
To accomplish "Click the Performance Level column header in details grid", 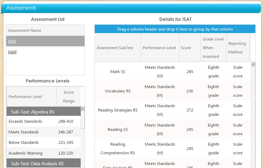I will pyautogui.click(x=160, y=48).
